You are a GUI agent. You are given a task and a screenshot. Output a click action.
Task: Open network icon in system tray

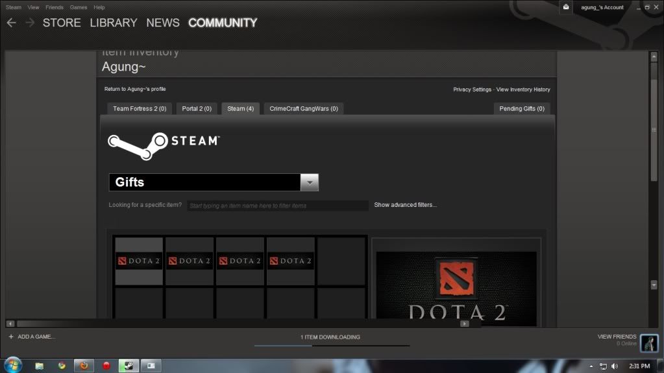(x=603, y=367)
